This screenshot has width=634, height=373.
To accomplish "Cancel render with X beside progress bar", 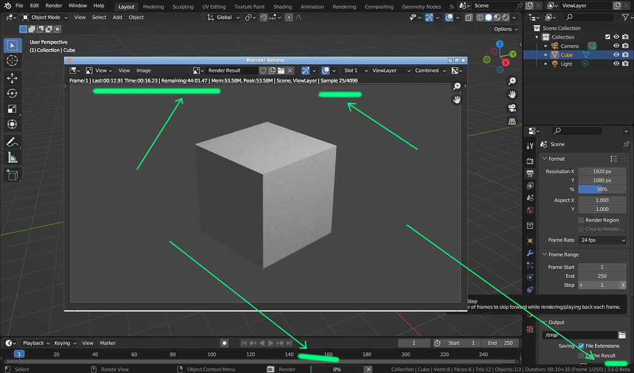I will [368, 369].
